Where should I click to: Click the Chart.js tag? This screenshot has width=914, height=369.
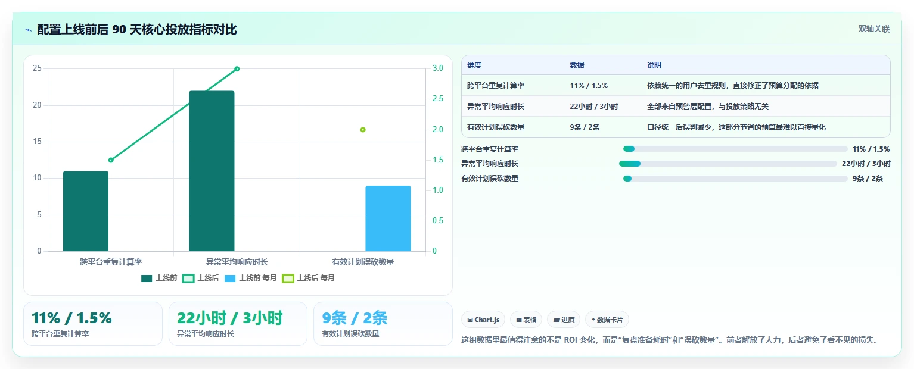(x=483, y=320)
